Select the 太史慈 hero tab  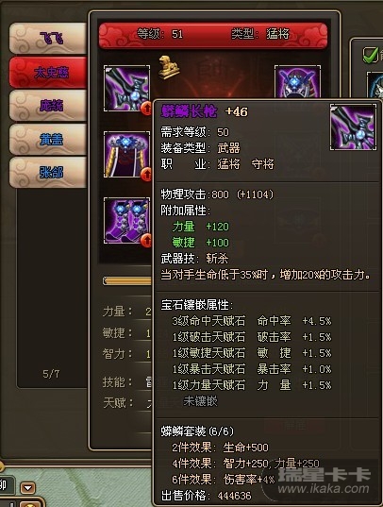tap(48, 72)
